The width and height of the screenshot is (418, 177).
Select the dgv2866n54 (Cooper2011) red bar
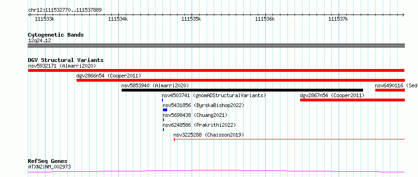click(240, 80)
